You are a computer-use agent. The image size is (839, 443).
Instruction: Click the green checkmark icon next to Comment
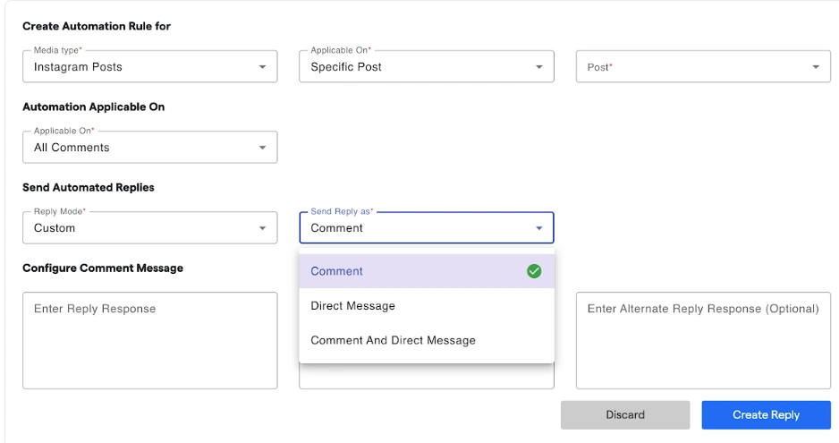(x=534, y=271)
